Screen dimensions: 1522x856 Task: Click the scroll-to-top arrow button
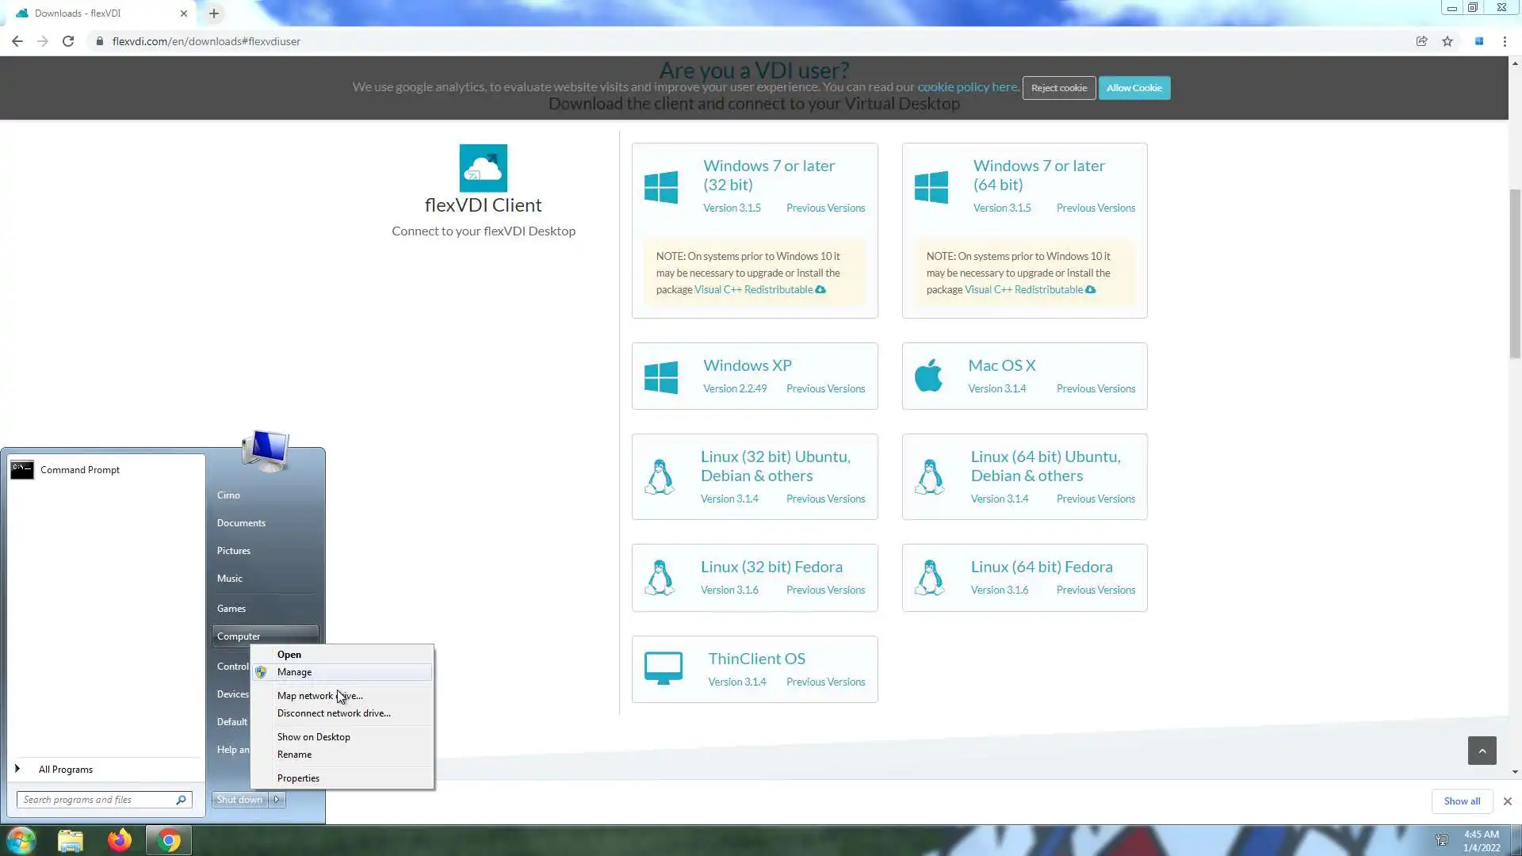click(x=1482, y=751)
